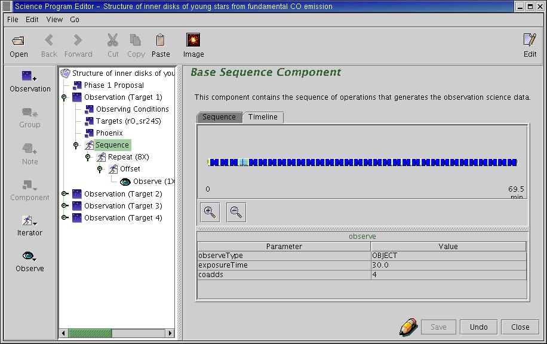Click the Forward arrow toolbar icon
Screen dimensions: 547x344
[78, 40]
